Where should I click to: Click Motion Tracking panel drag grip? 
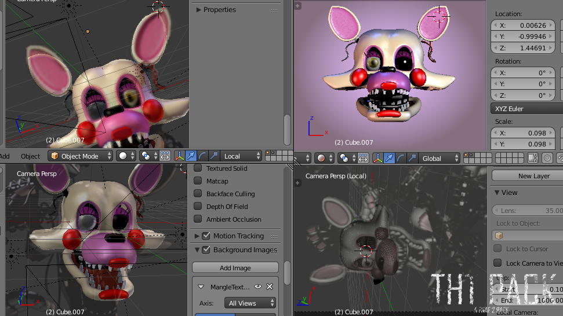pos(274,237)
